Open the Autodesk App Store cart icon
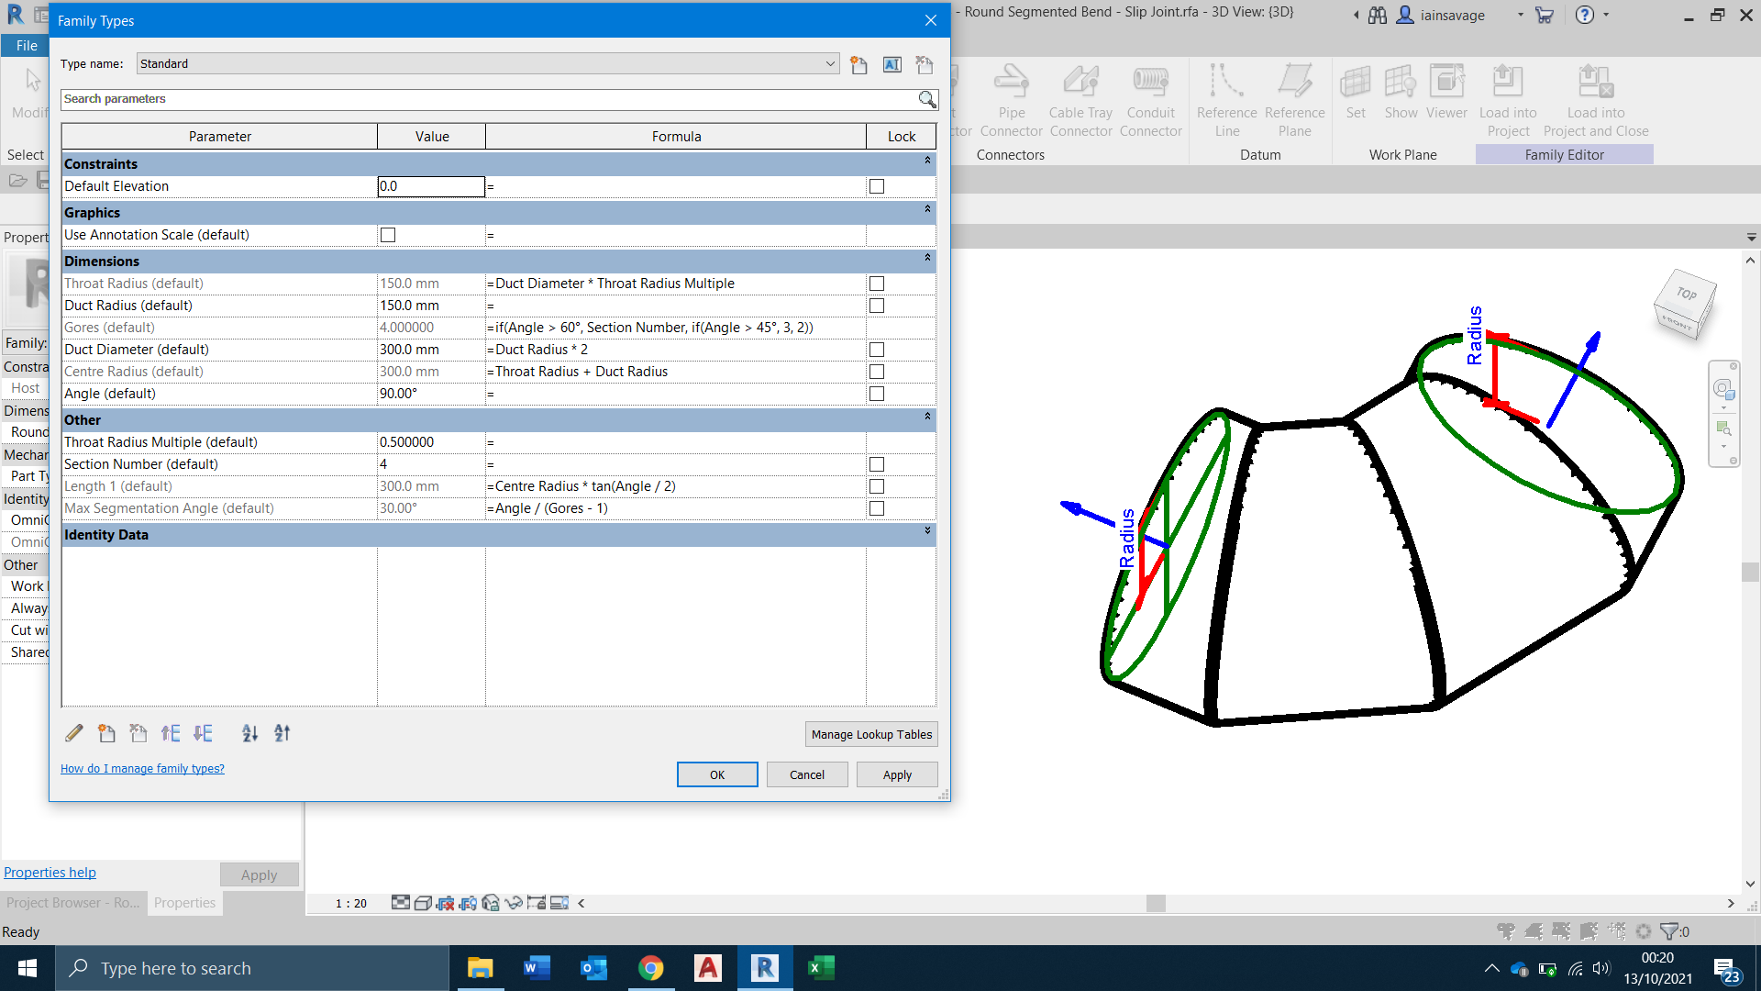 point(1545,16)
